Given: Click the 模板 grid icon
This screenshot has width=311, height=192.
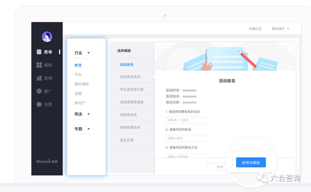Looking at the screenshot, I should coord(39,65).
